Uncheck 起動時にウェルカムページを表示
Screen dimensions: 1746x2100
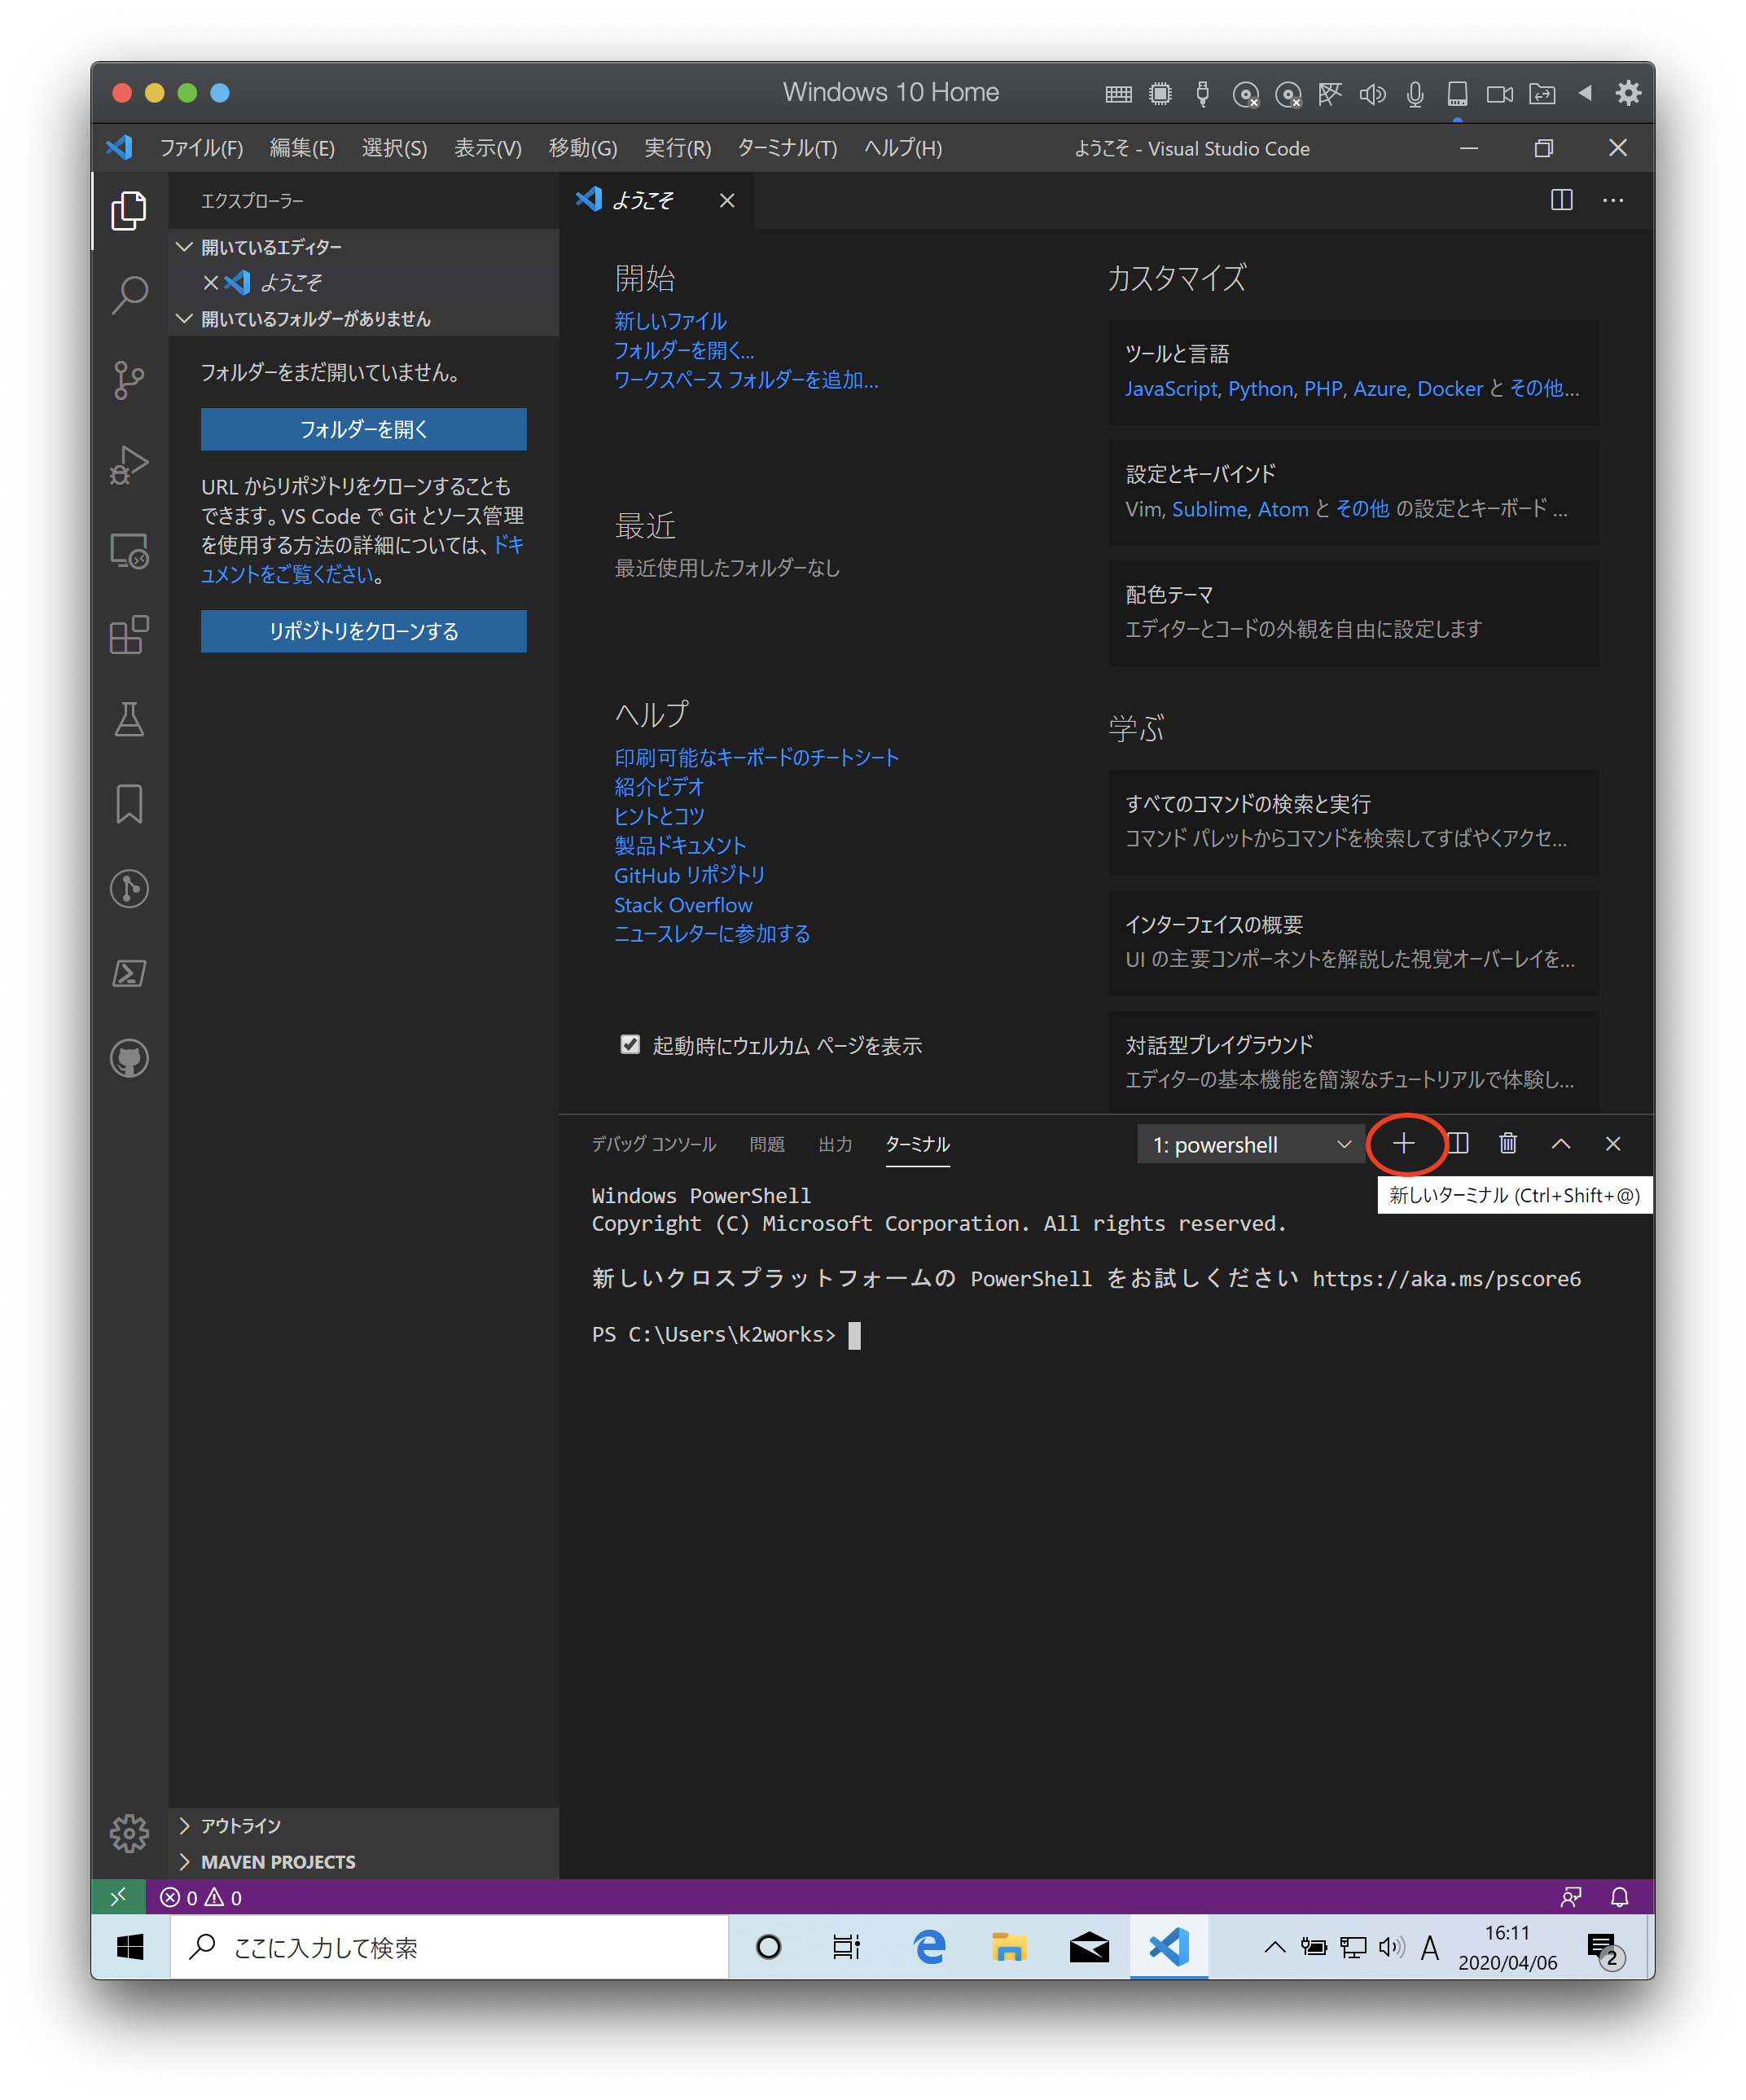[x=630, y=1044]
